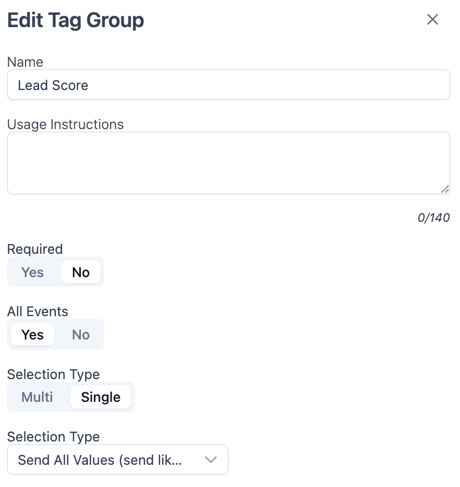Image resolution: width=460 pixels, height=487 pixels.
Task: Click the Name field label
Action: (x=25, y=62)
